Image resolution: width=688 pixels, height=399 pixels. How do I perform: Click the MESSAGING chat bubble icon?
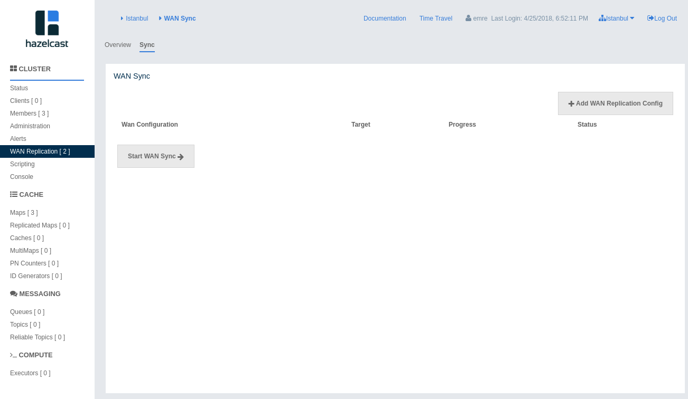tap(14, 293)
